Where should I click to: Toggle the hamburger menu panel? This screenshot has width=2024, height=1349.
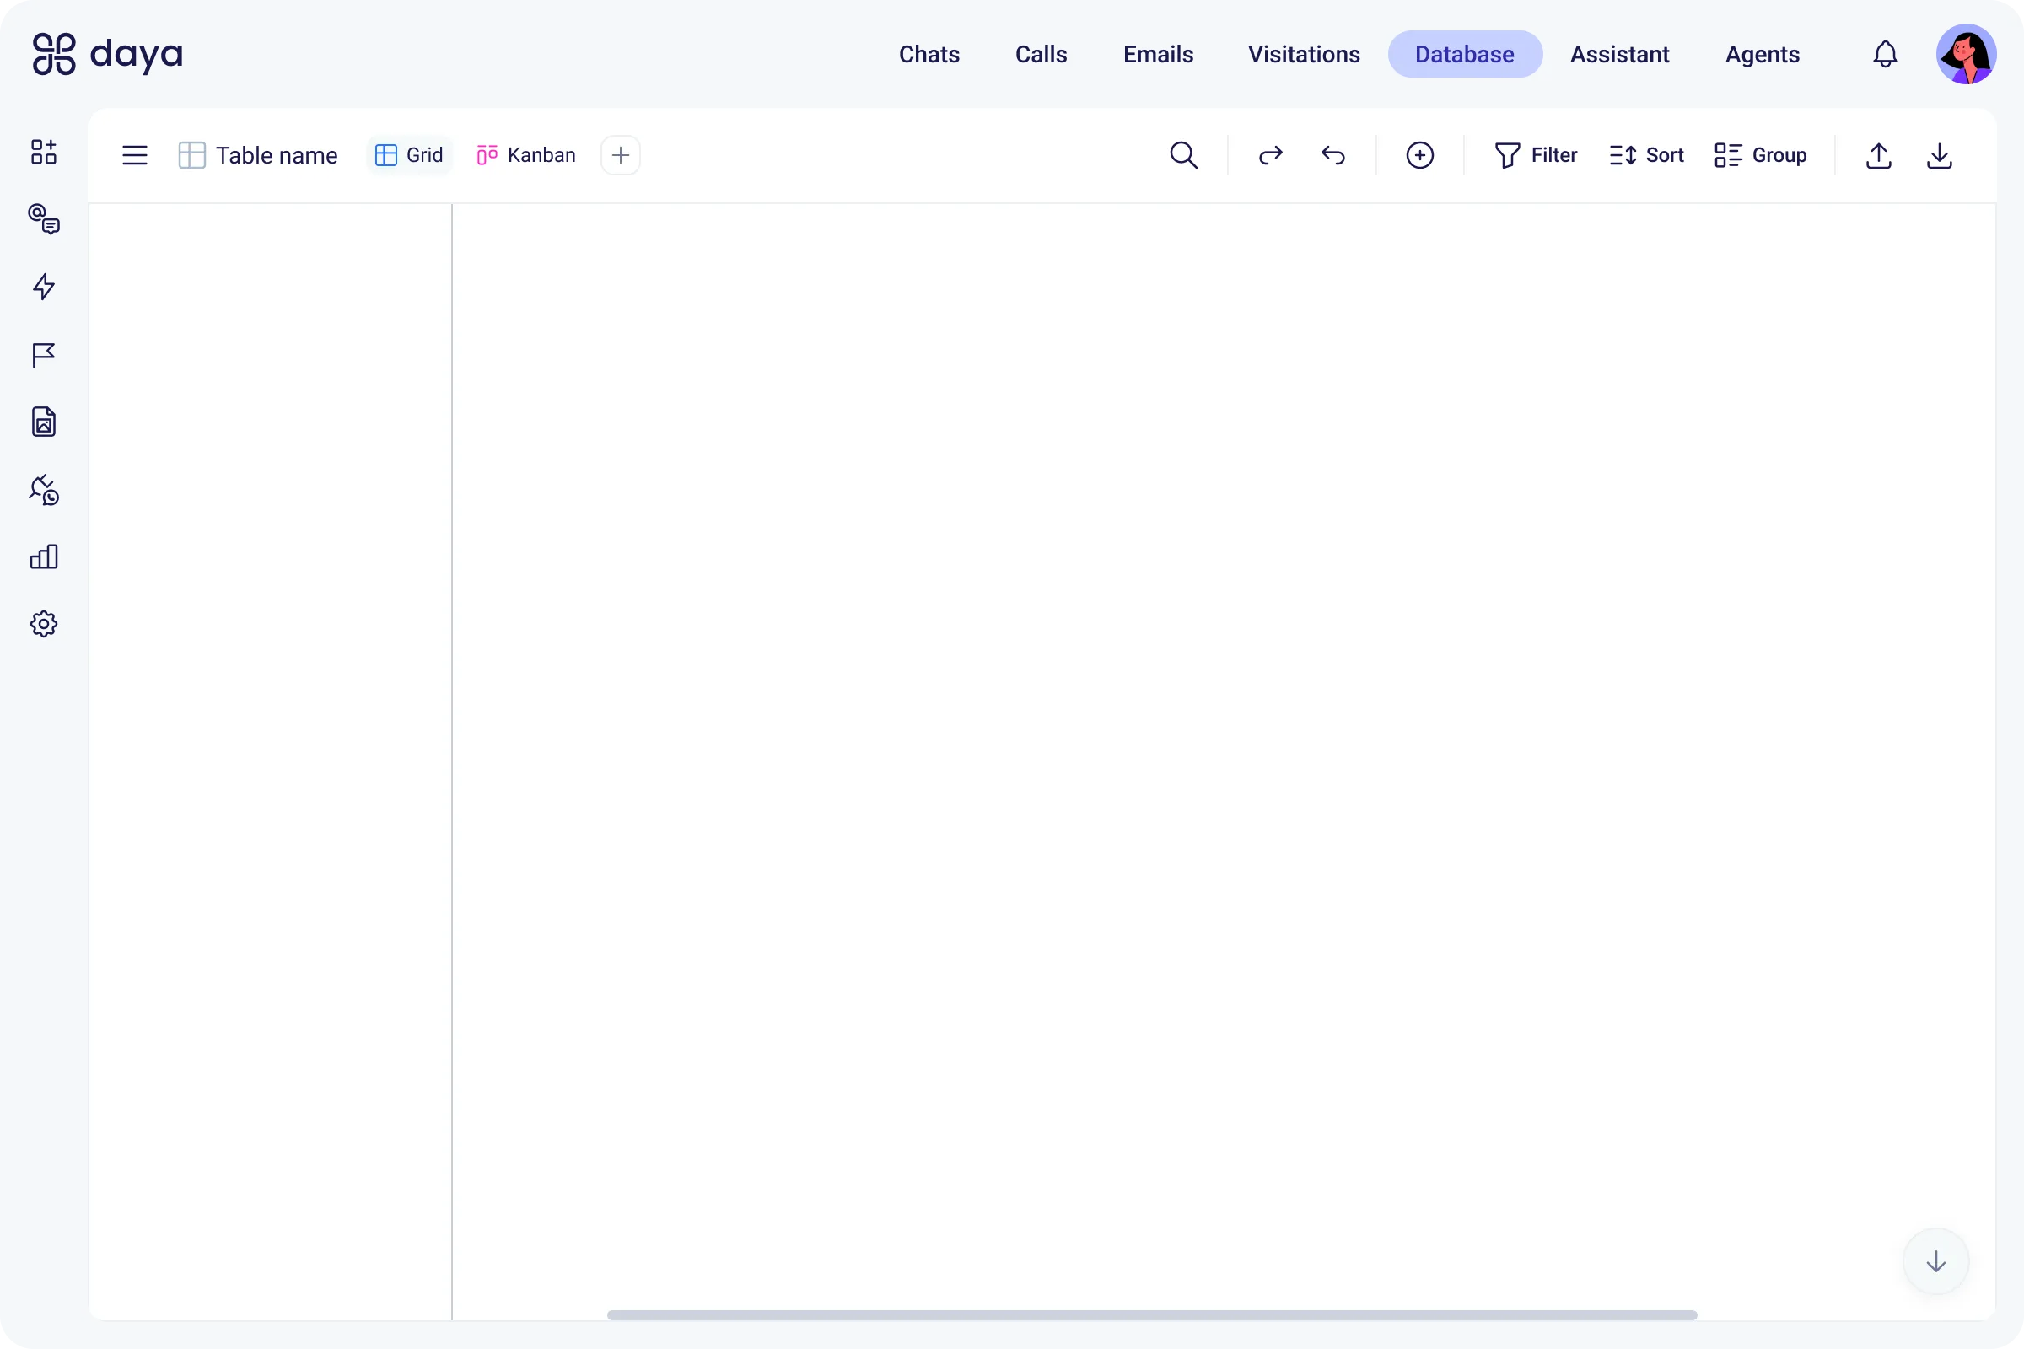(135, 155)
